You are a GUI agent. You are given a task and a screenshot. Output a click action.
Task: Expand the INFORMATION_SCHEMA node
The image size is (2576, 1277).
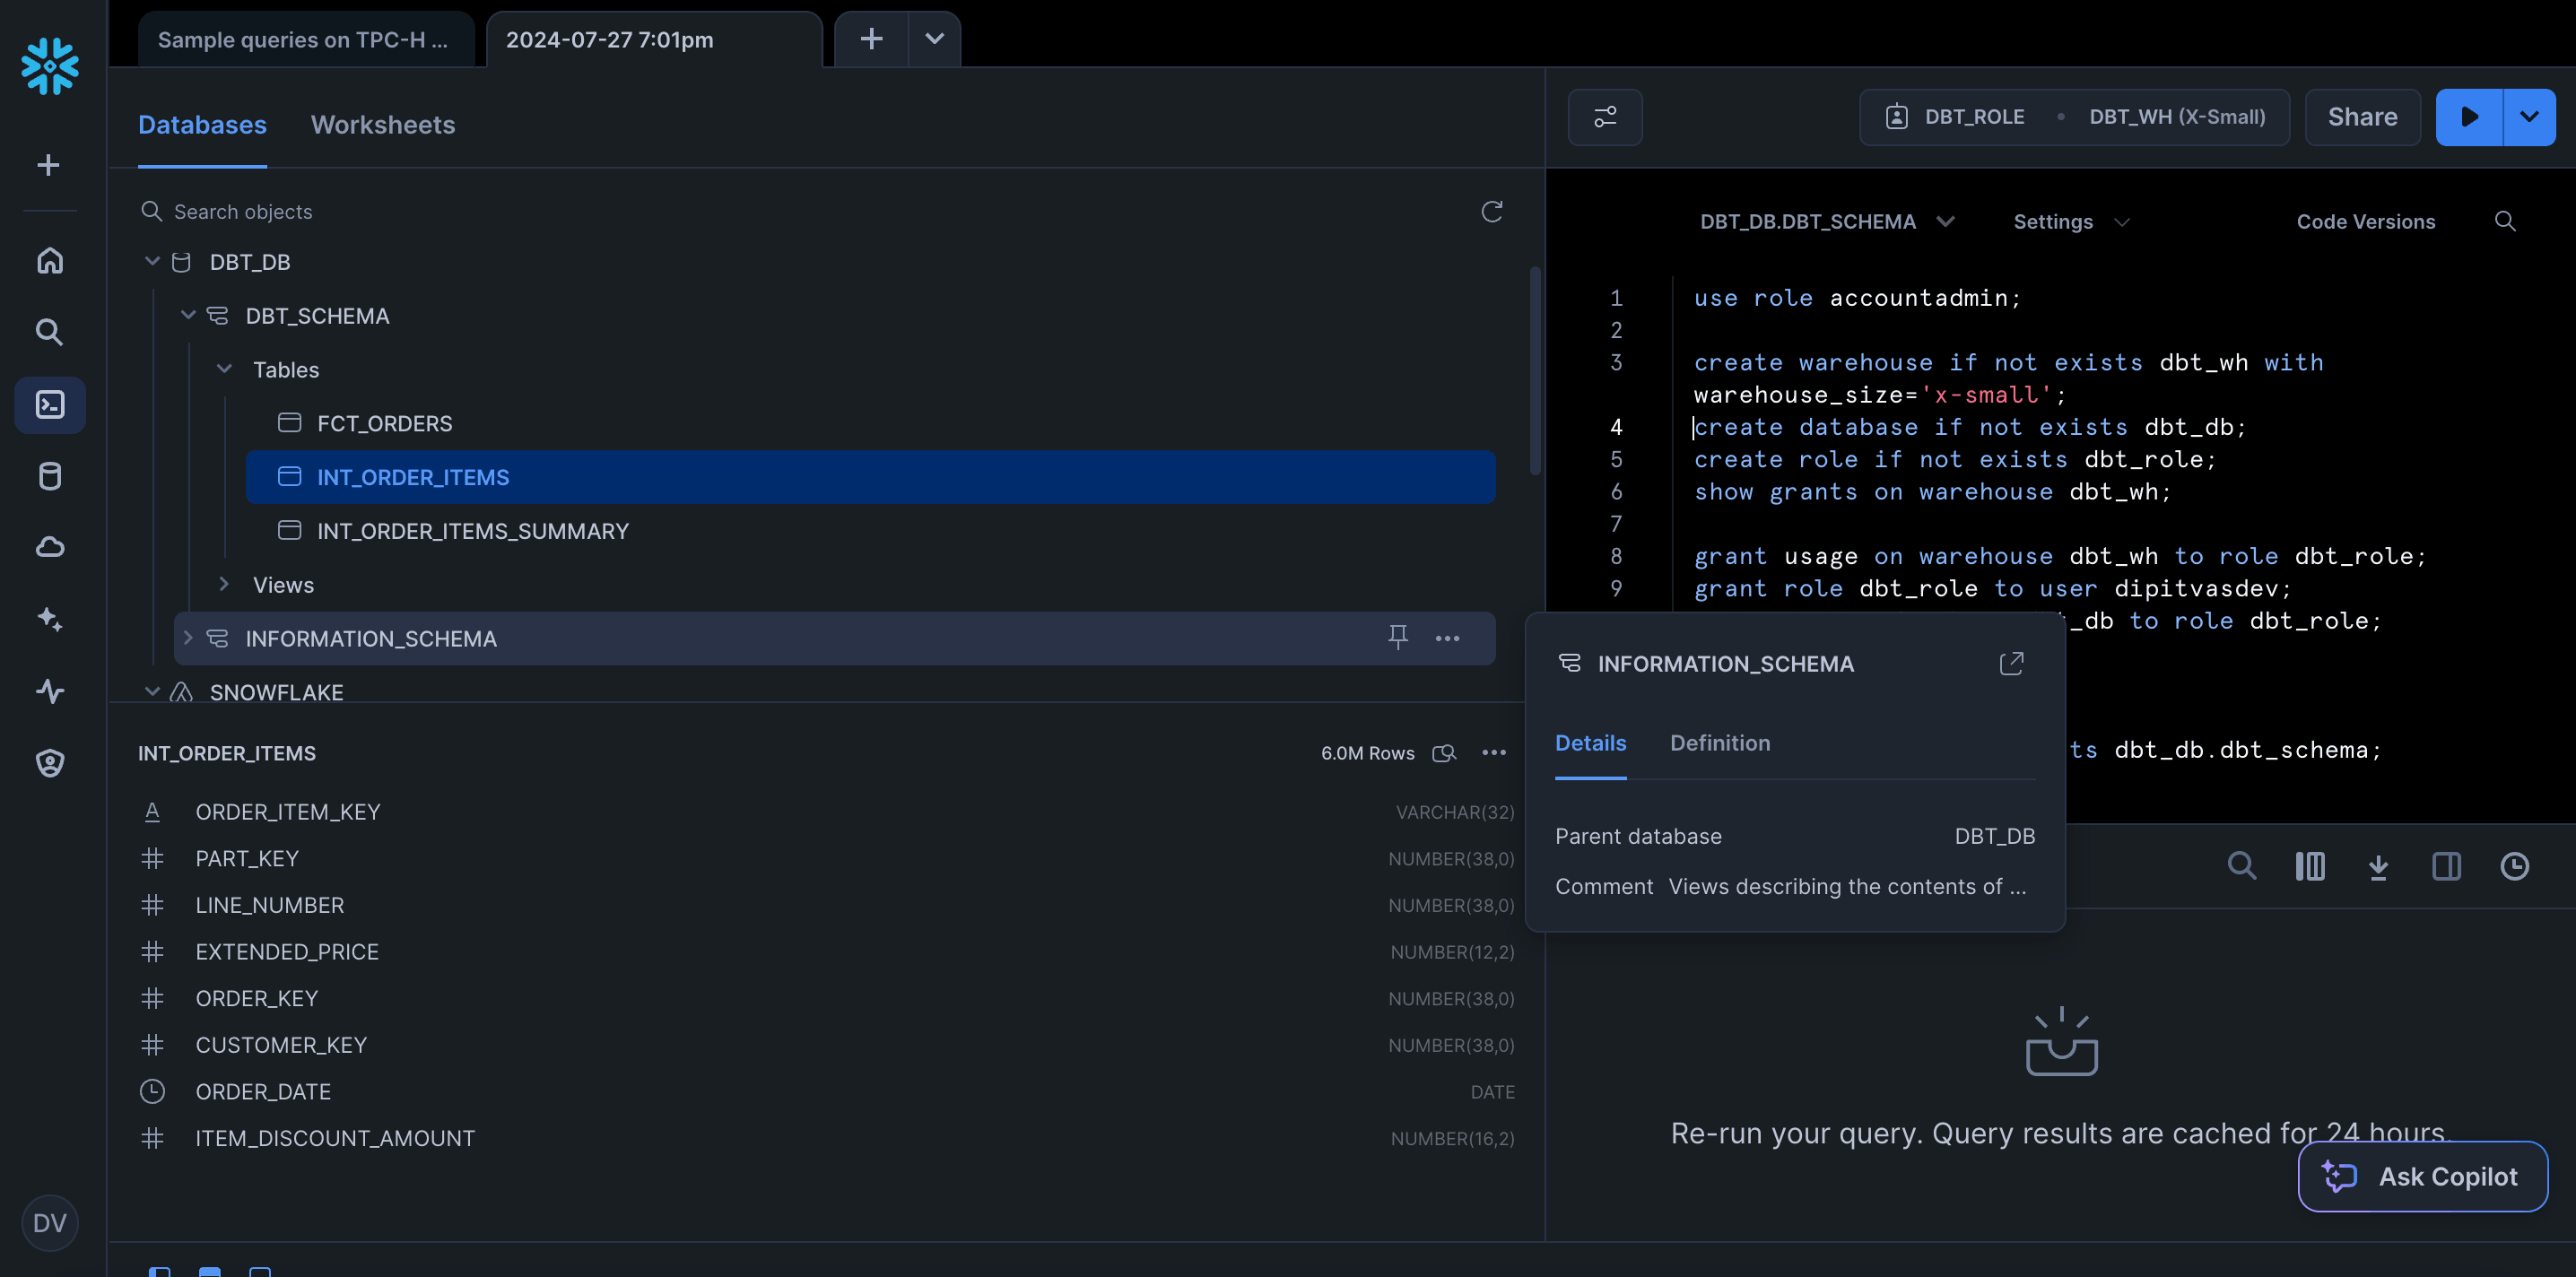pos(188,638)
